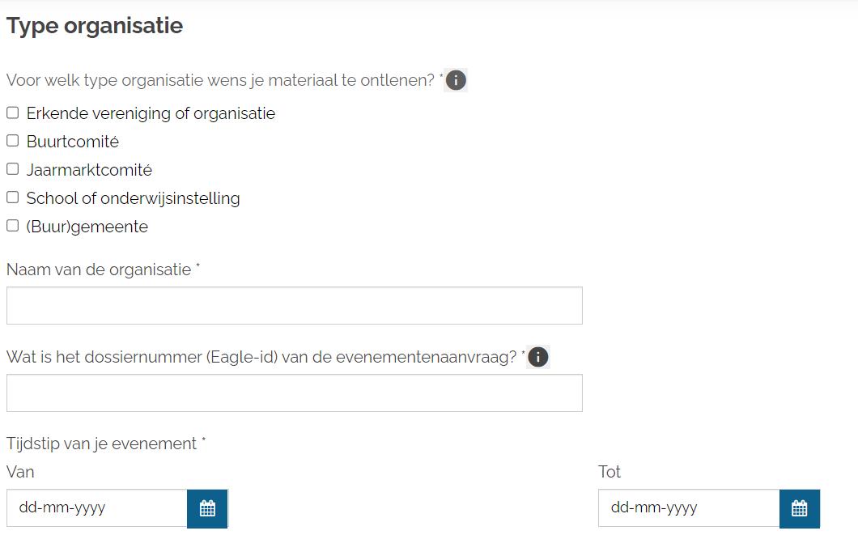This screenshot has height=535, width=858.
Task: Check the Buurtcomité checkbox
Action: click(x=13, y=142)
